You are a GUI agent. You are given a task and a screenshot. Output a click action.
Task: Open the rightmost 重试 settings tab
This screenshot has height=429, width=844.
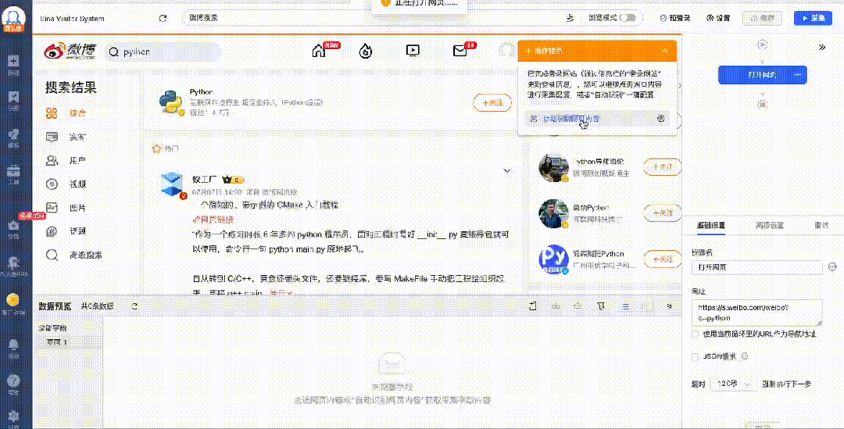click(x=821, y=226)
